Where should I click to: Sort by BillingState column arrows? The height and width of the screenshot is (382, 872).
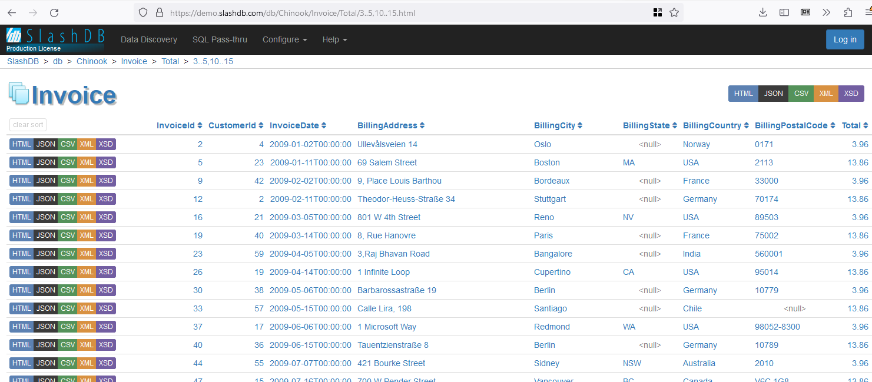675,125
